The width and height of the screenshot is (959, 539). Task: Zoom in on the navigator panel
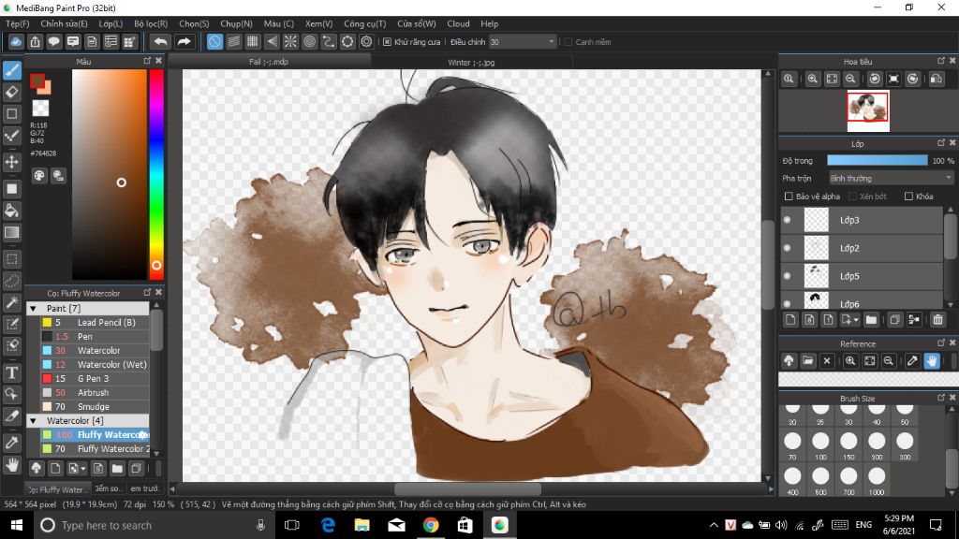coord(812,79)
